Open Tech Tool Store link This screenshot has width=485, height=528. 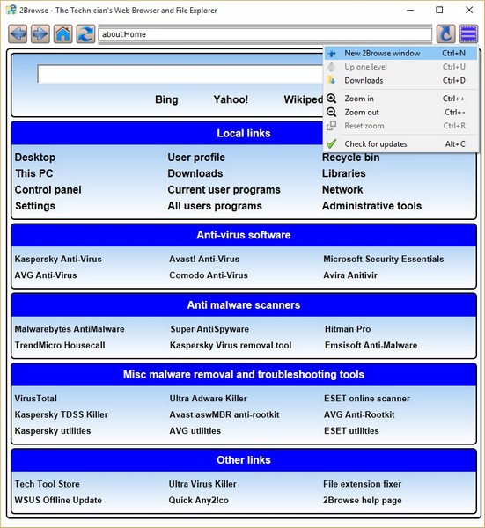pos(48,484)
